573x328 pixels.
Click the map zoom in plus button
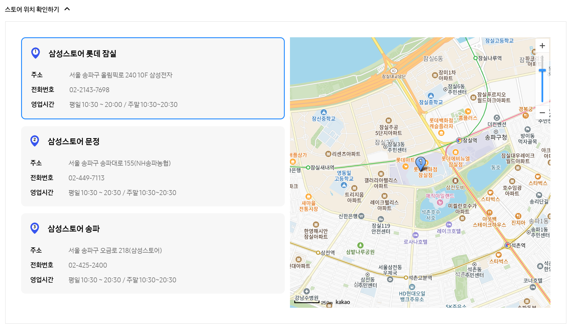[542, 46]
